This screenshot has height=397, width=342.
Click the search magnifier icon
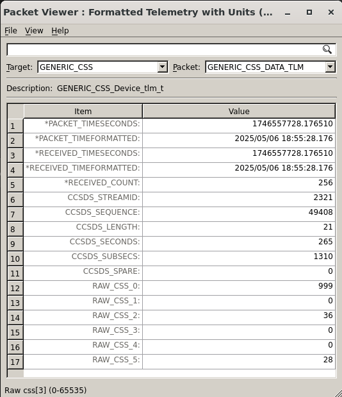tap(327, 49)
